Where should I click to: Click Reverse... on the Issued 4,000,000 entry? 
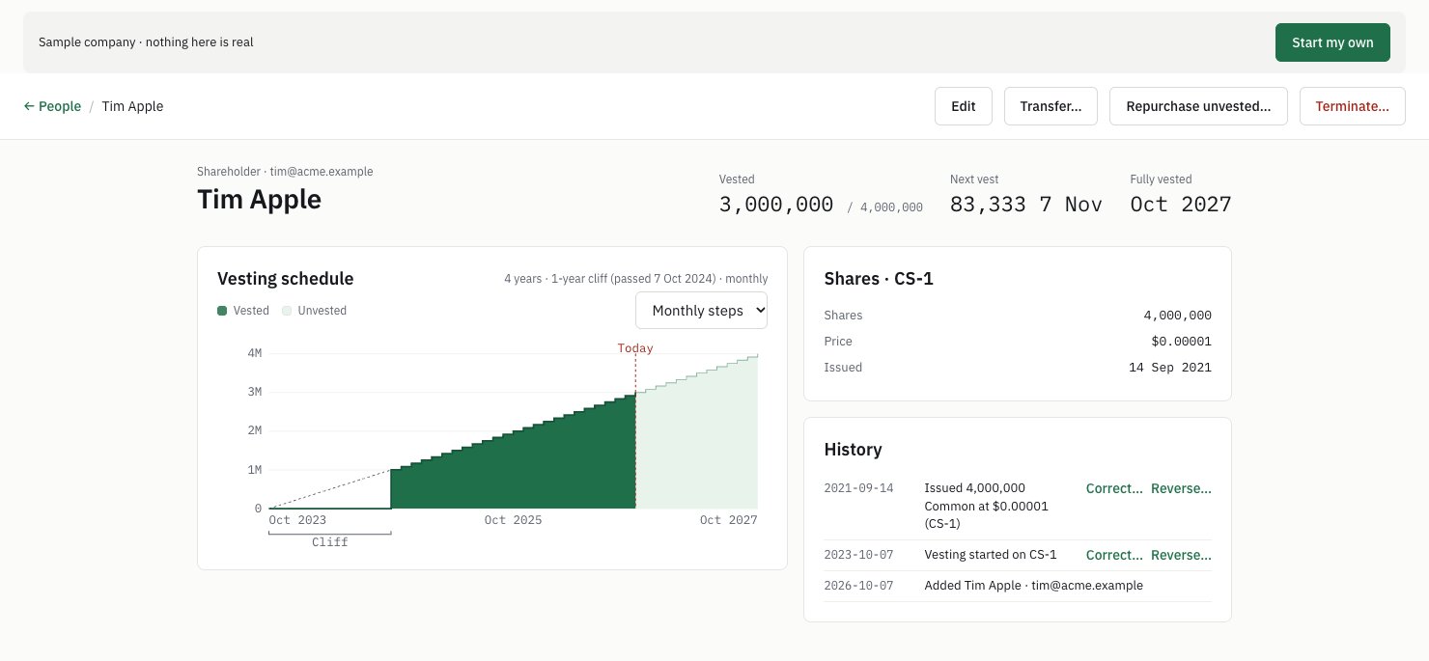click(x=1181, y=488)
